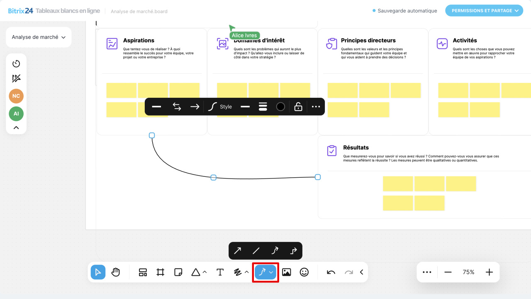
Task: Click the connector Style button
Action: [x=220, y=107]
